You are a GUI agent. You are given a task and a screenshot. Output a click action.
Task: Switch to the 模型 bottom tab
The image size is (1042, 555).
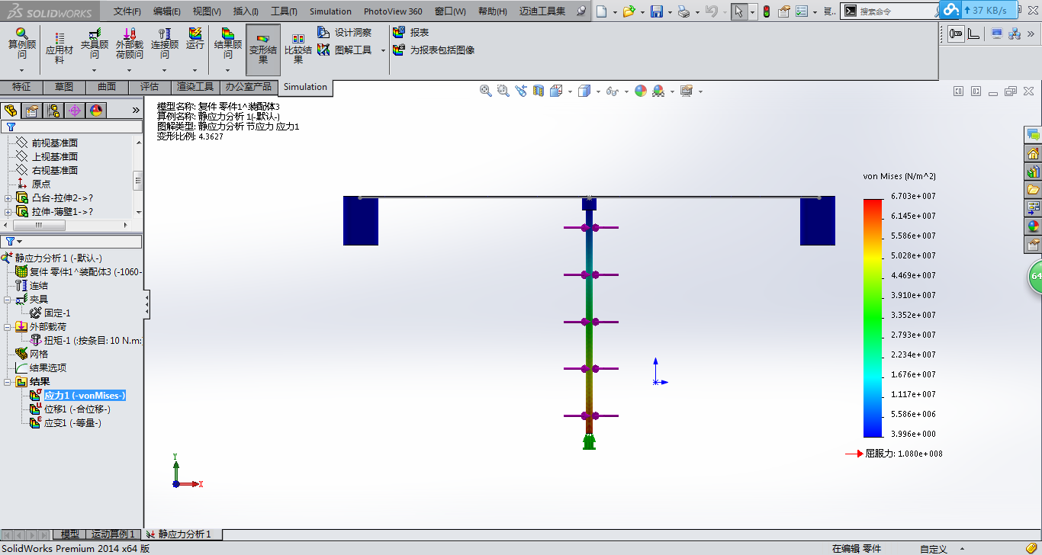pyautogui.click(x=69, y=534)
